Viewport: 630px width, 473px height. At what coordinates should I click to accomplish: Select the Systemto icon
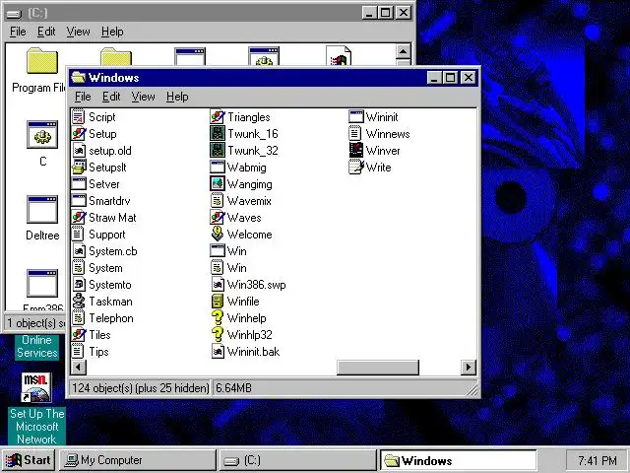click(79, 285)
